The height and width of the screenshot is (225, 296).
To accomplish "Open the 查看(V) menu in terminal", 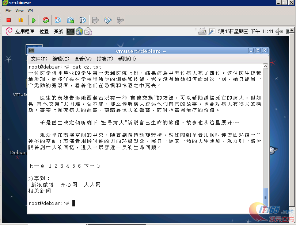I will 83,59.
